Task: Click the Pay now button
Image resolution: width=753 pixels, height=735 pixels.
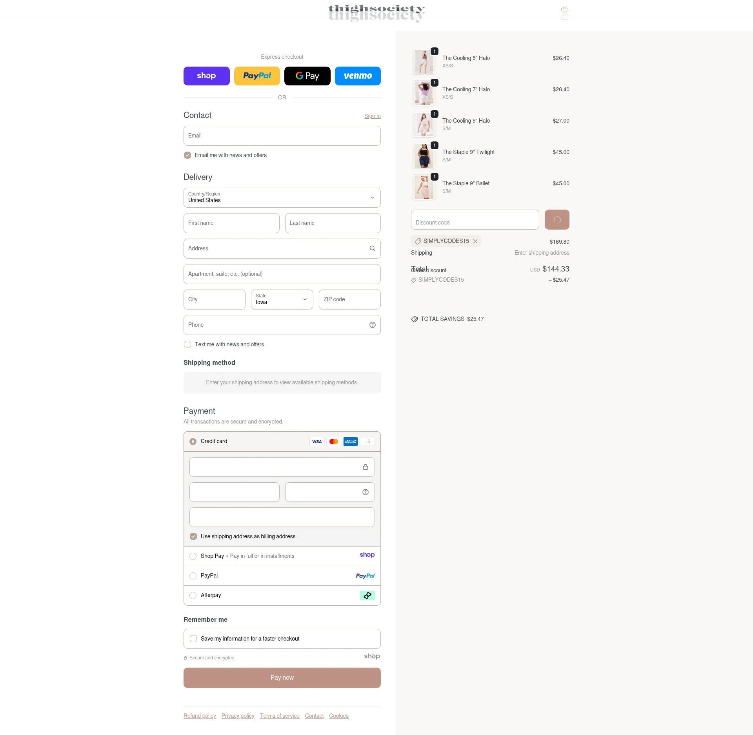Action: pos(282,678)
